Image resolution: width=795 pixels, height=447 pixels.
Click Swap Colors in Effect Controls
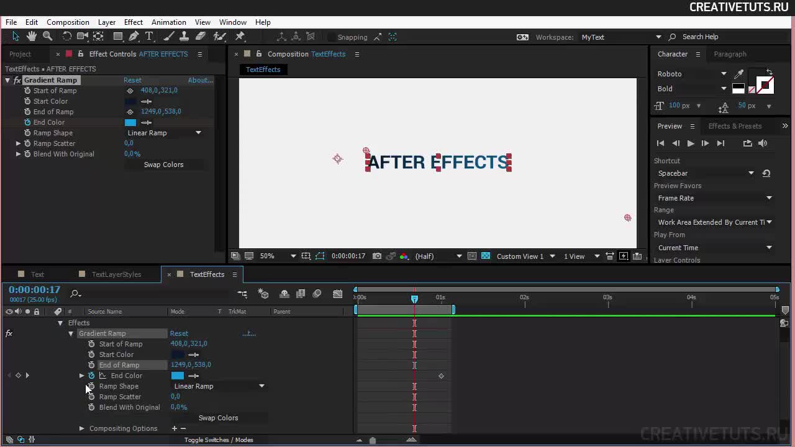tap(163, 165)
